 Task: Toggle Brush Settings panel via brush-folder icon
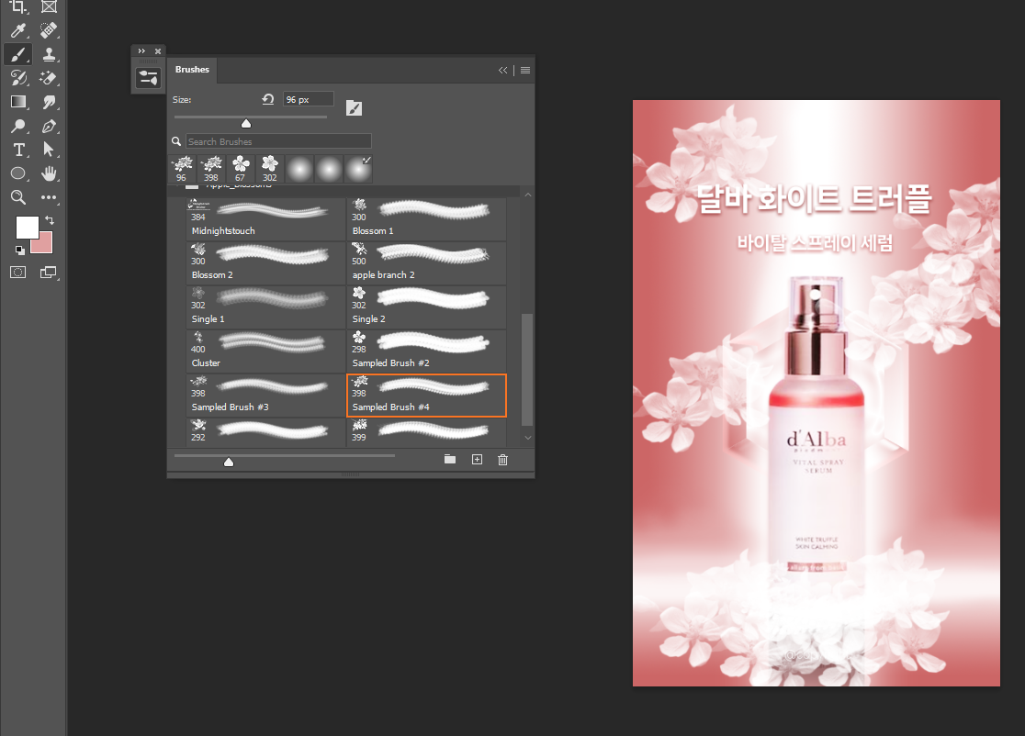354,107
